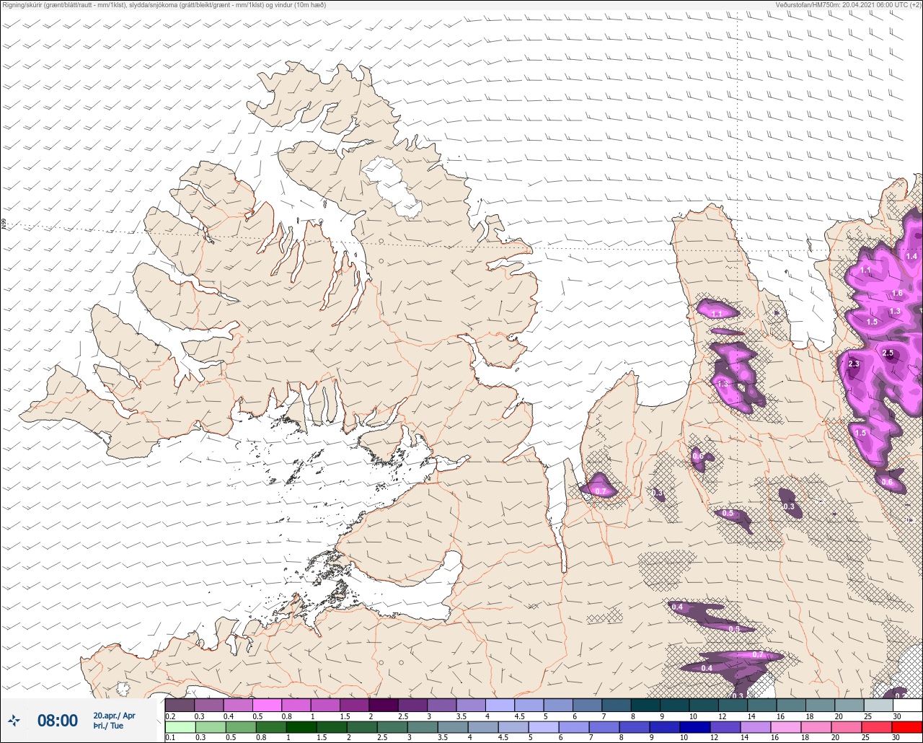This screenshot has height=743, width=923.
Task: Select the pink 18 swatch, lower legend row
Action: coord(815,727)
